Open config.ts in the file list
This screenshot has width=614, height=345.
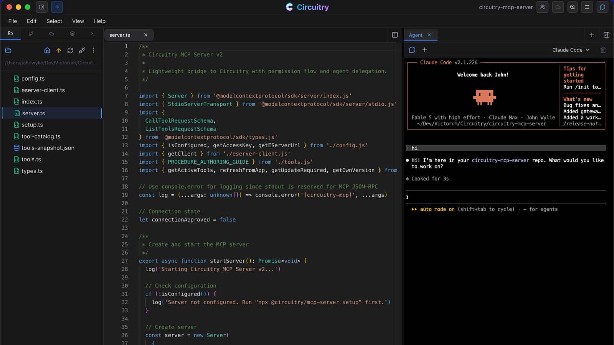[x=52, y=79]
